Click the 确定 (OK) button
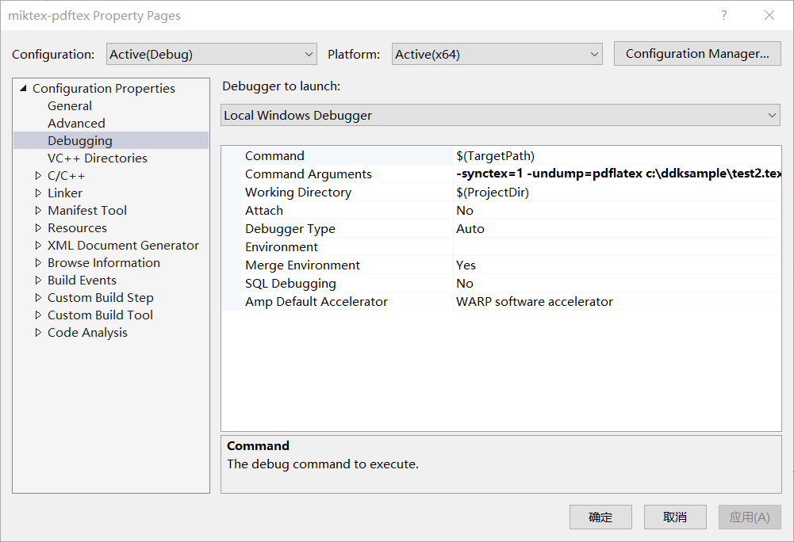794x542 pixels. click(600, 517)
